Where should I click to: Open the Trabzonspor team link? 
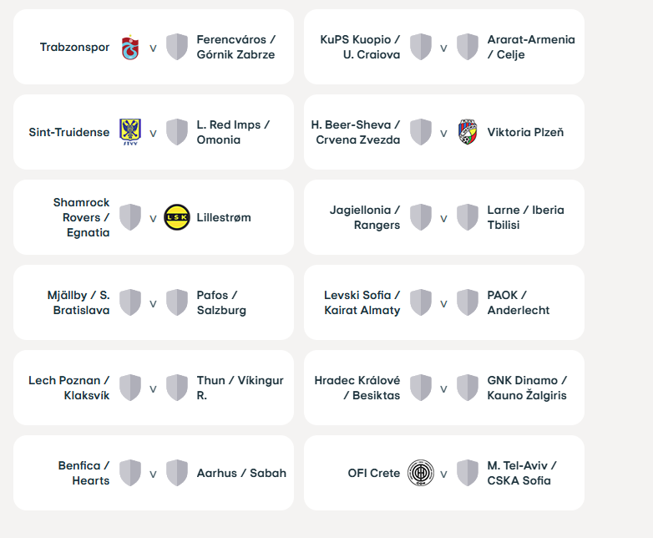(74, 47)
